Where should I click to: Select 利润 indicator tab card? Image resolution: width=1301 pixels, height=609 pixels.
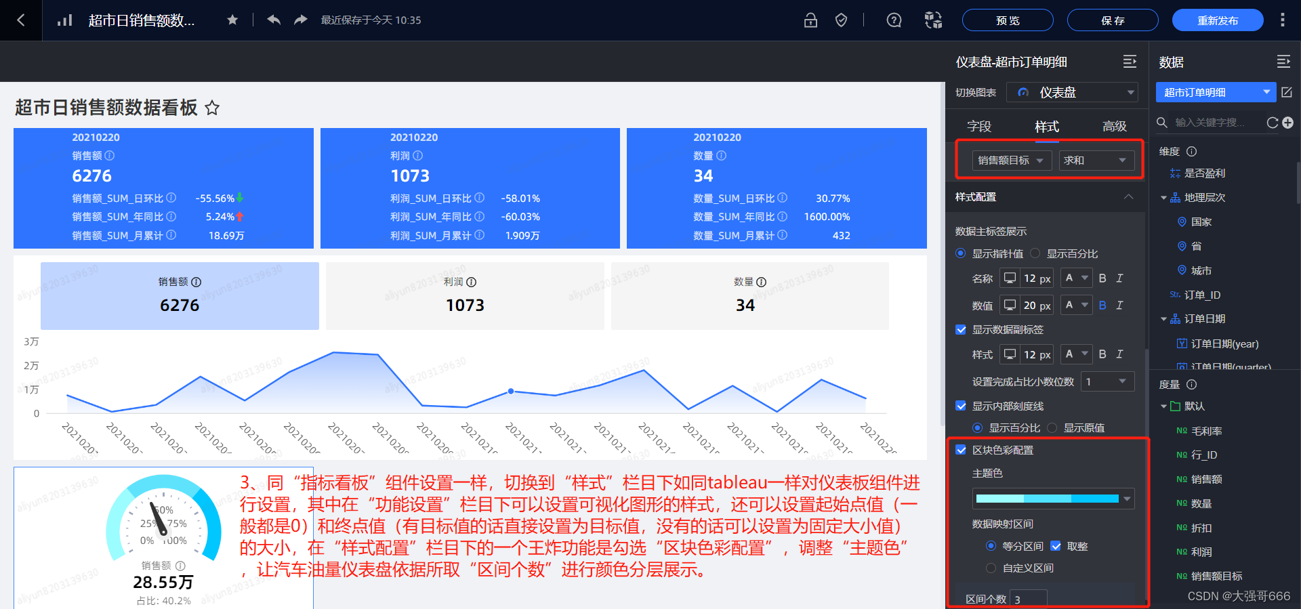point(465,296)
